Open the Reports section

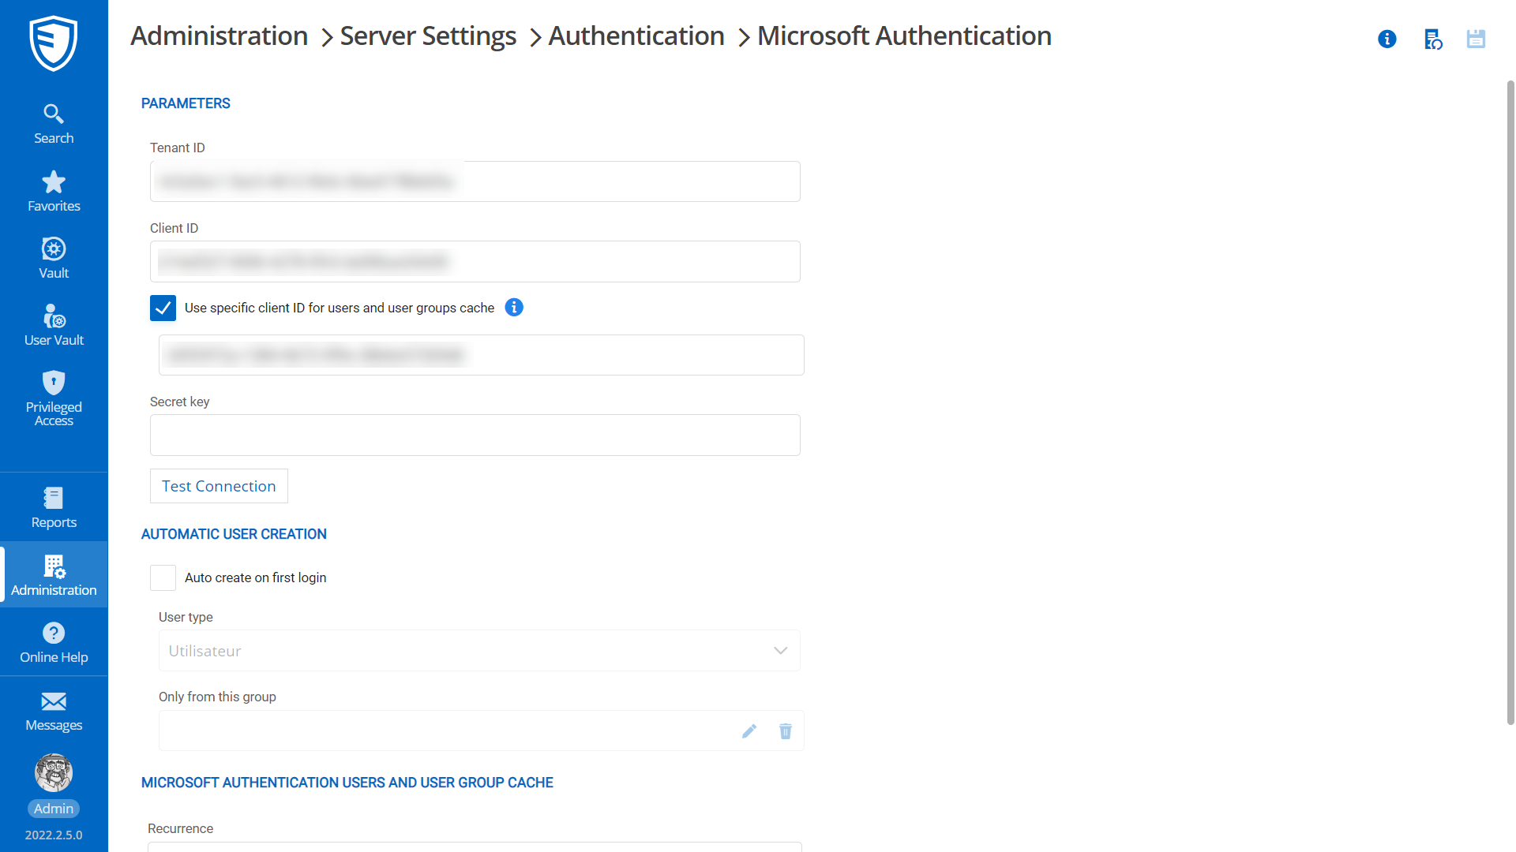click(53, 506)
